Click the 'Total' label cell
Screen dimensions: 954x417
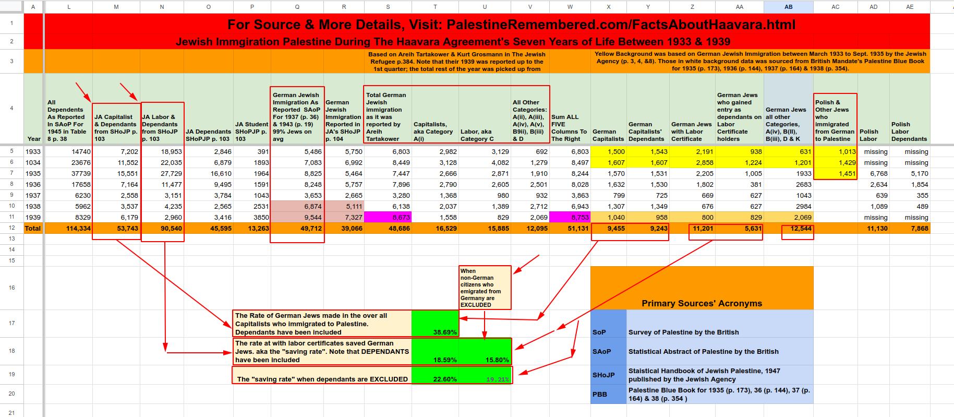coord(34,228)
